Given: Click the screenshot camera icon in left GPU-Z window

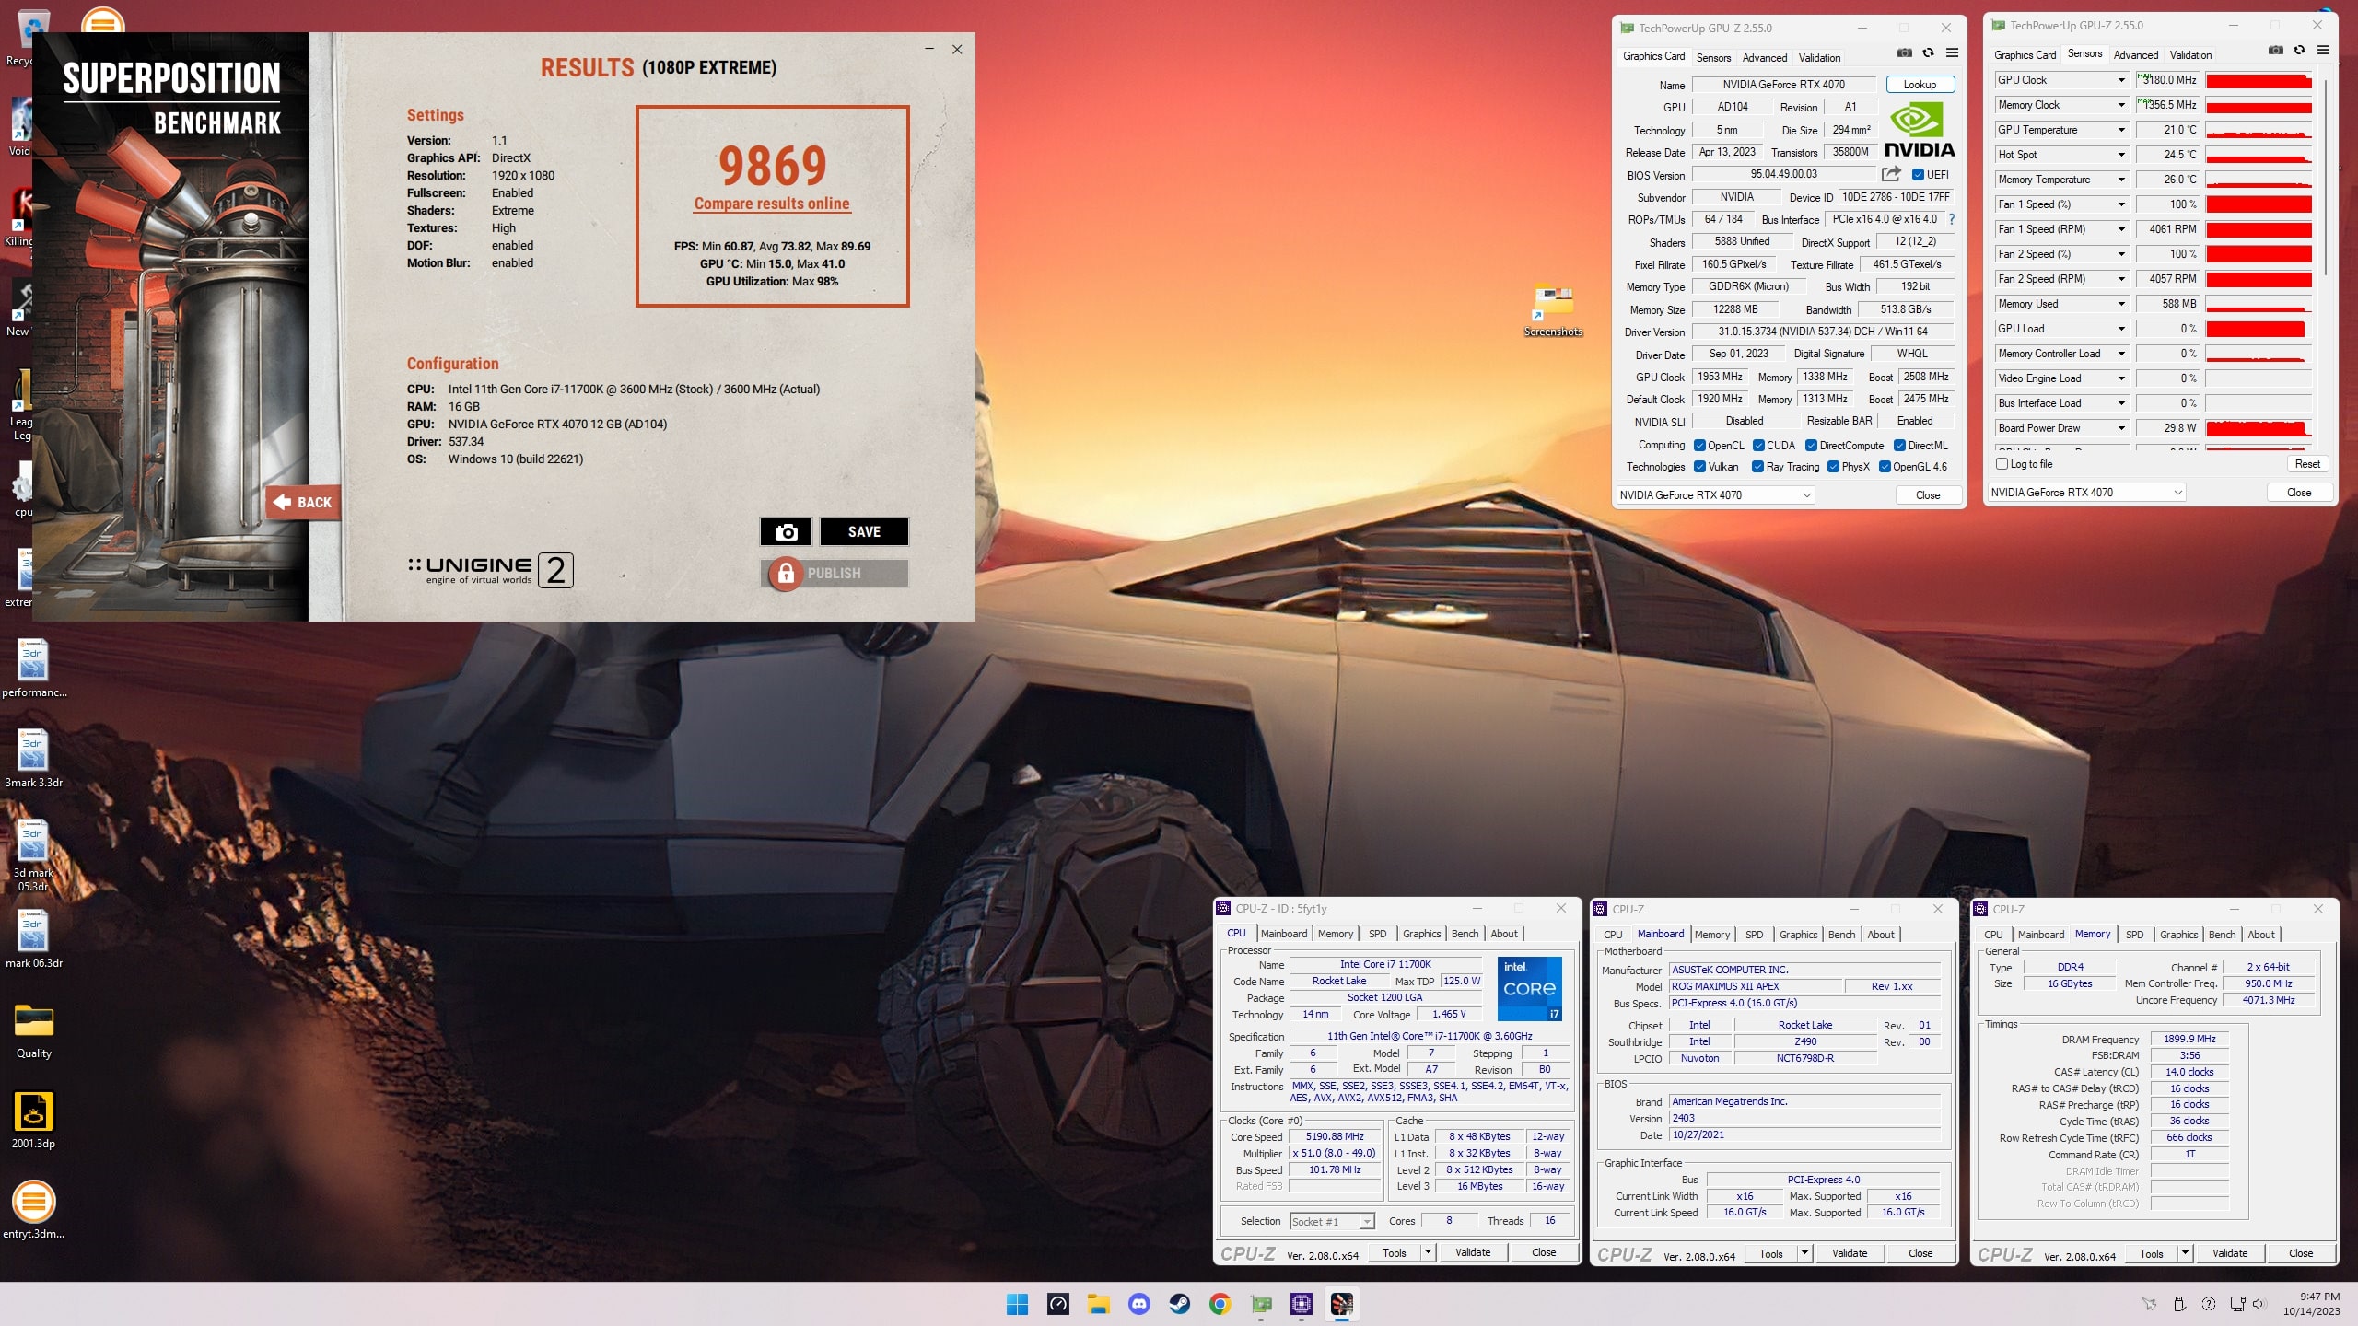Looking at the screenshot, I should [1905, 53].
